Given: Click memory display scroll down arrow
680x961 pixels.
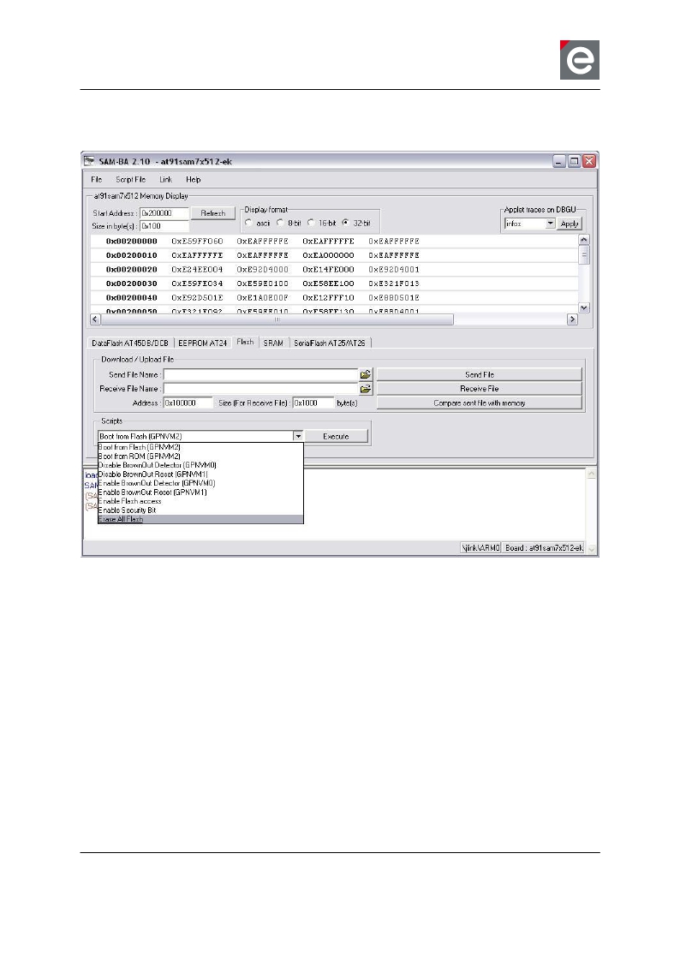Looking at the screenshot, I should [x=584, y=307].
